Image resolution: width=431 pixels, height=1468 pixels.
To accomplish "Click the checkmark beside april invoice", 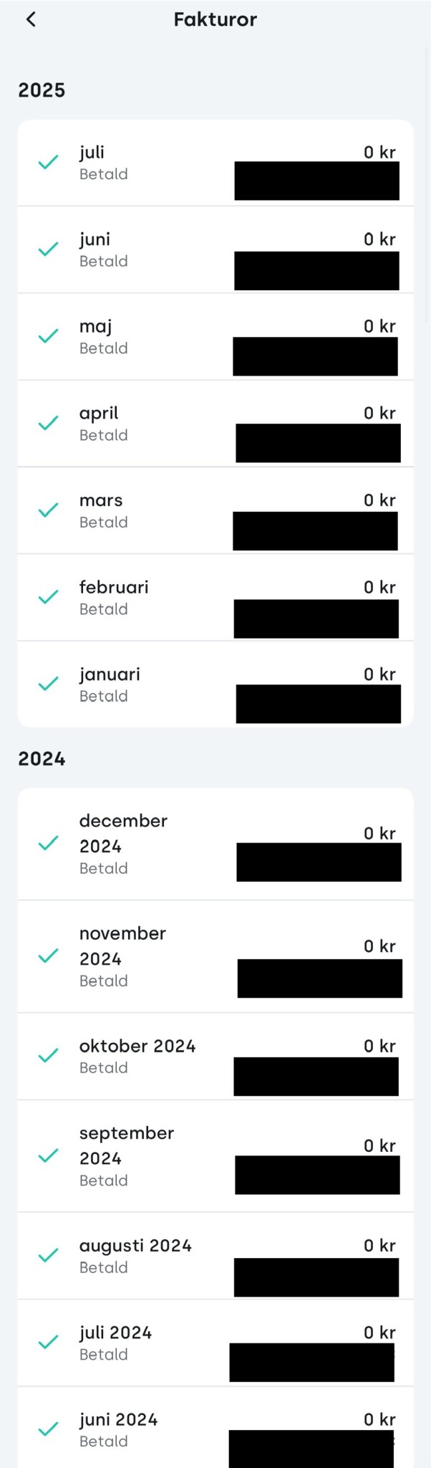I will 48,424.
